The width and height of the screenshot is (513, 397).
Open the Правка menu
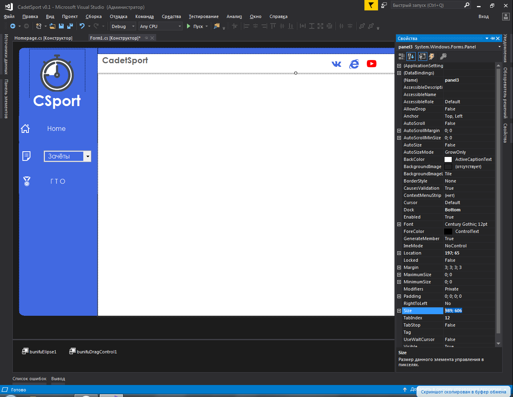click(x=30, y=16)
